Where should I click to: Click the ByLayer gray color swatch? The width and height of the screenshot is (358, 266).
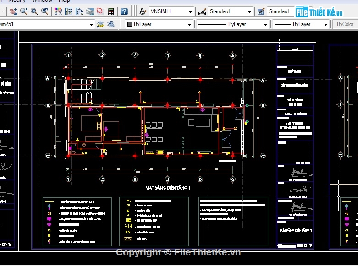(x=130, y=24)
